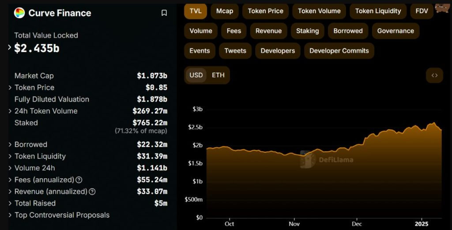Enable the Token Price chart metric
Viewport: 452px width, 230px height.
(x=265, y=11)
